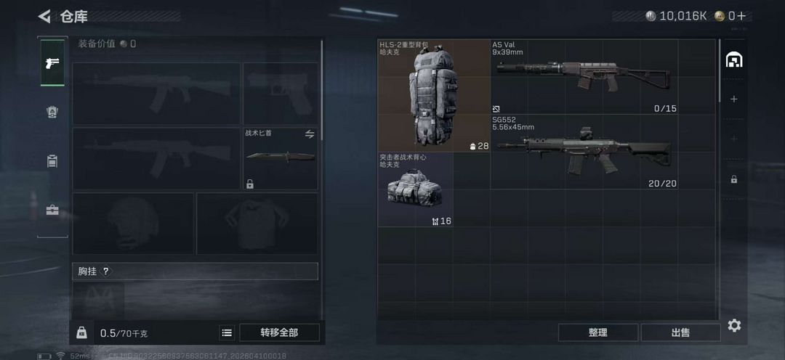Open the secure case sidebar tab
Viewport: 785px width, 360px height.
tap(52, 210)
